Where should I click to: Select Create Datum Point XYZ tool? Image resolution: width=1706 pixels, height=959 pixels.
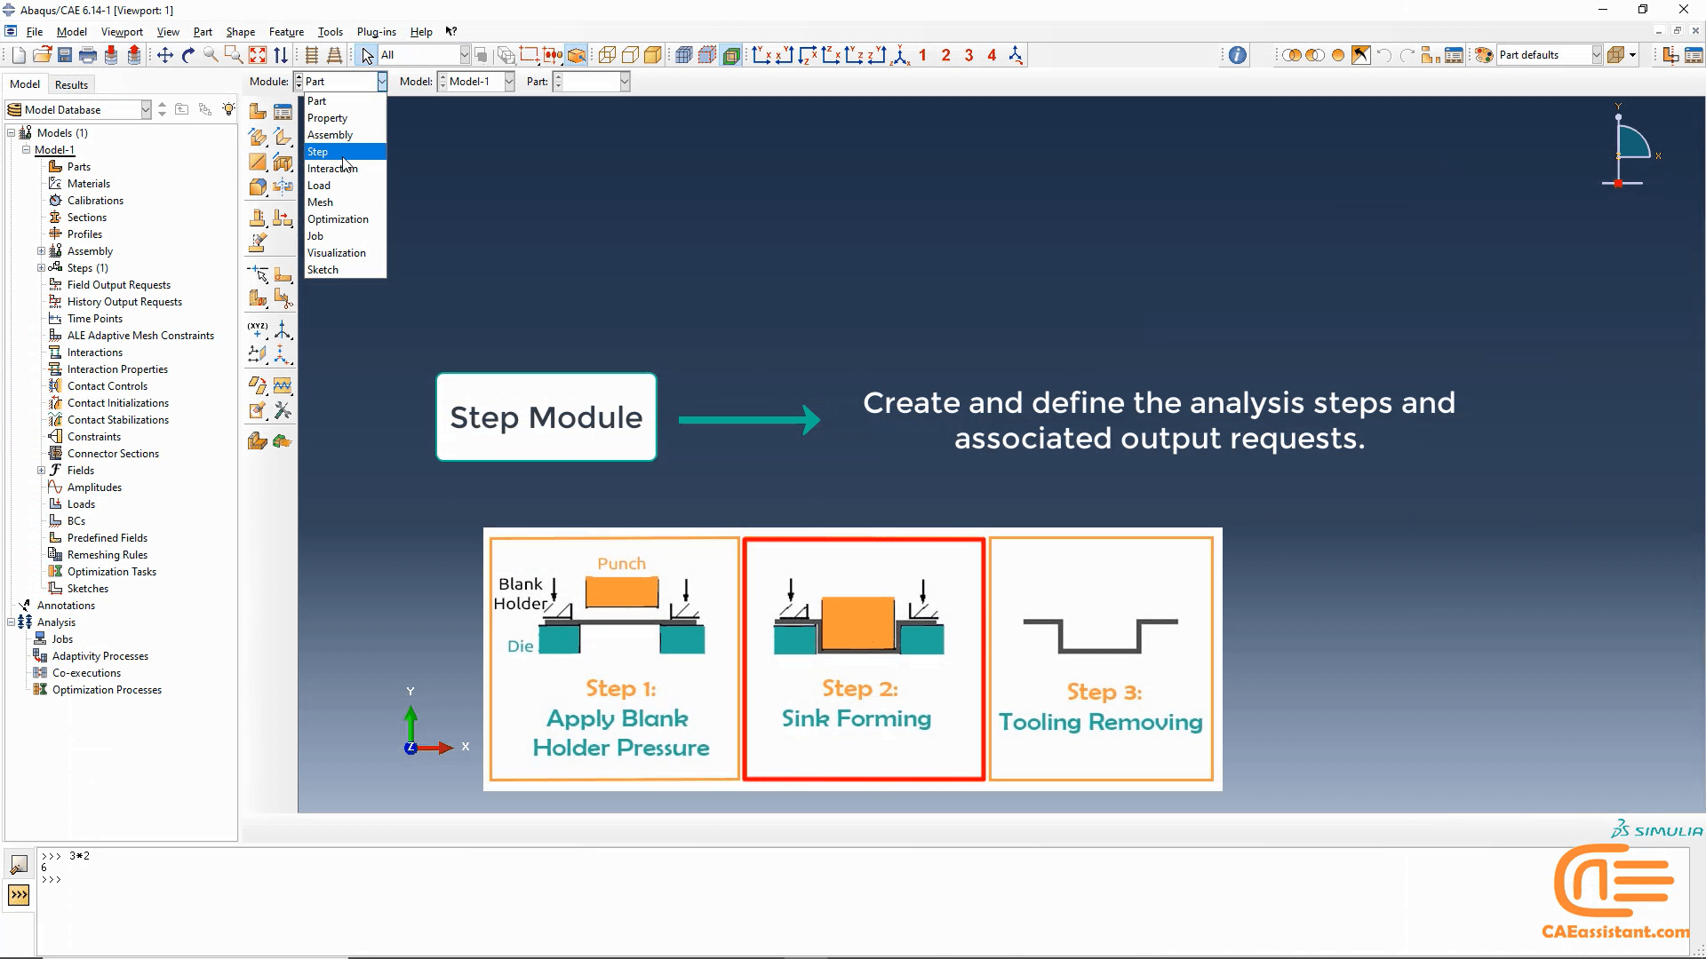pos(258,330)
